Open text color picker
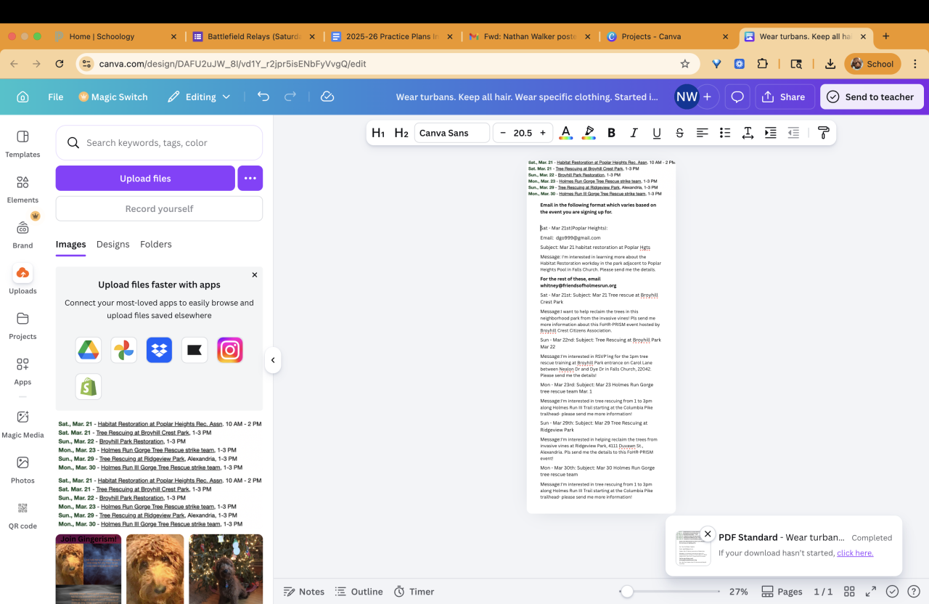 coord(566,133)
